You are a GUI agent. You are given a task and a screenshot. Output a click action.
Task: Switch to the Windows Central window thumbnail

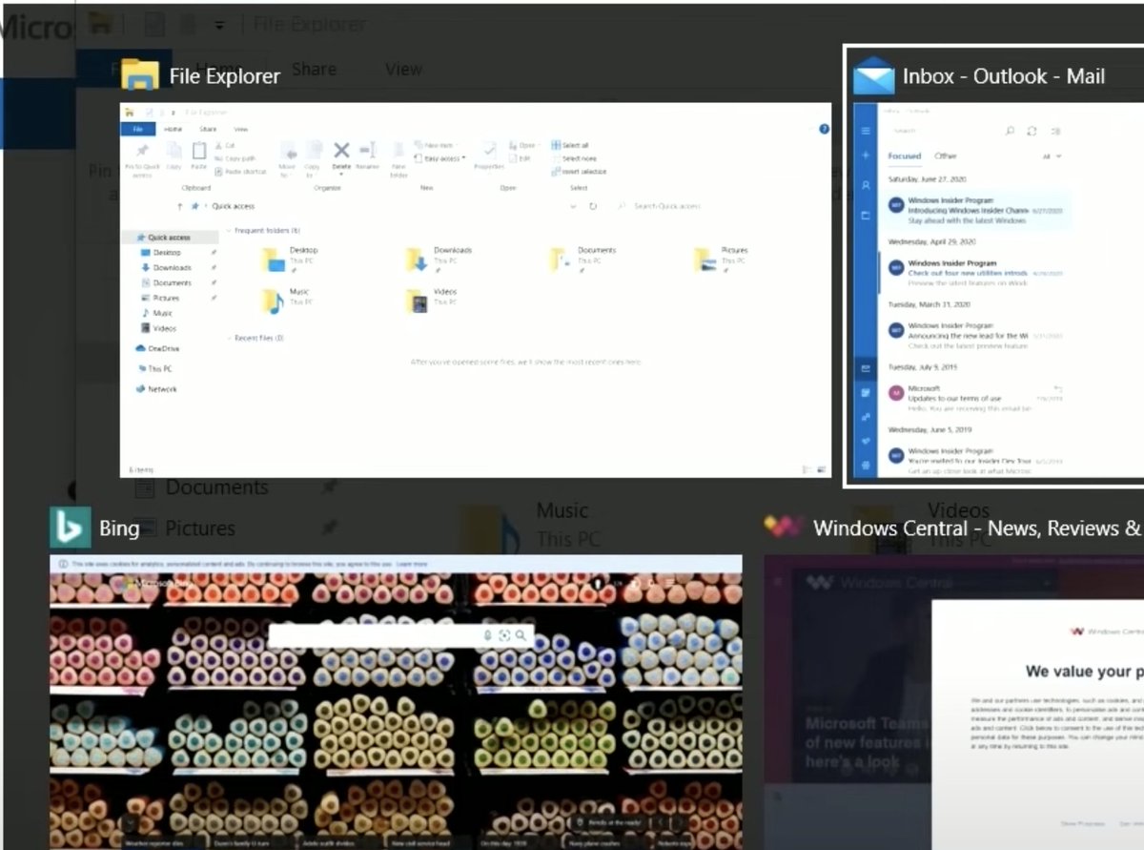(953, 701)
